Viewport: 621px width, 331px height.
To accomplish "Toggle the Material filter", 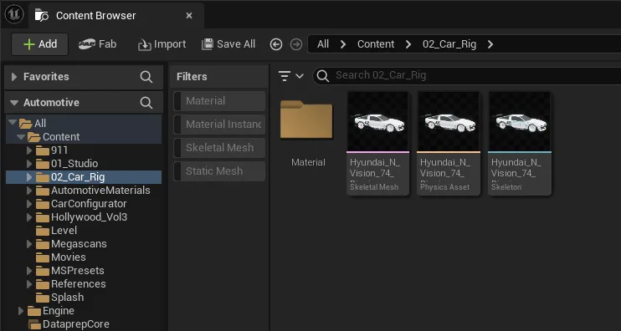I will coord(219,101).
